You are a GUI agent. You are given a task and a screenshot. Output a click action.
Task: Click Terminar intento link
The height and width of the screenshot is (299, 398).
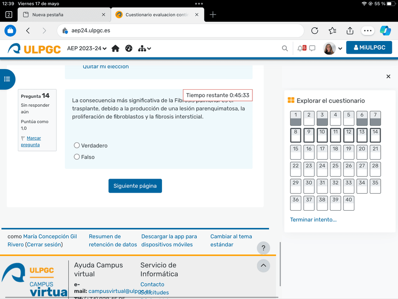(313, 220)
